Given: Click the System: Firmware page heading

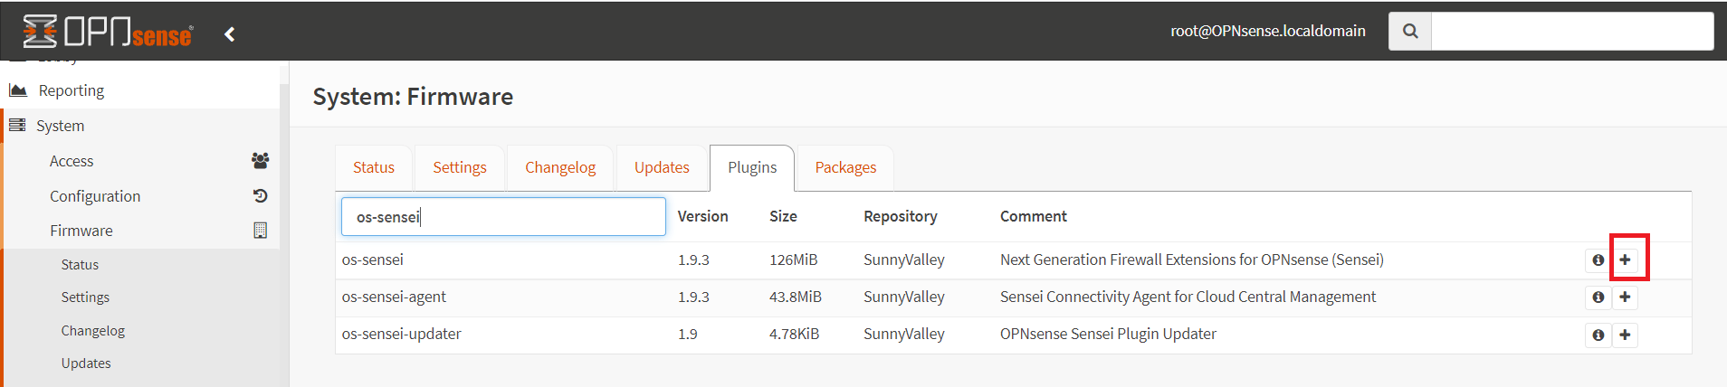Looking at the screenshot, I should (x=413, y=97).
